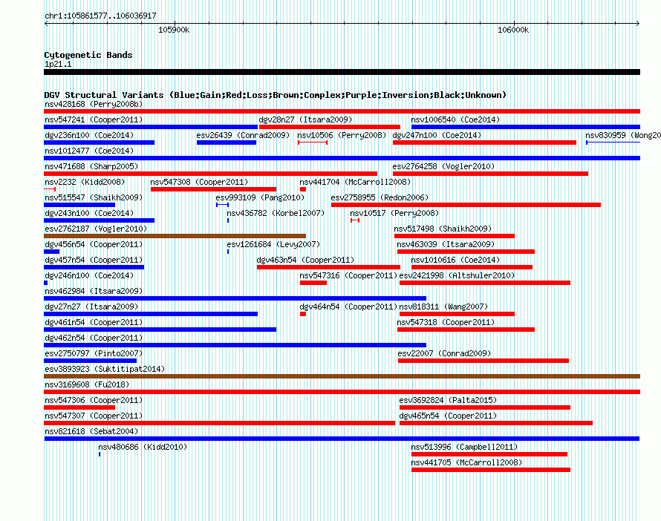
Task: Click the esv3893923 (Suktitipat2014) label
Action: (105, 369)
